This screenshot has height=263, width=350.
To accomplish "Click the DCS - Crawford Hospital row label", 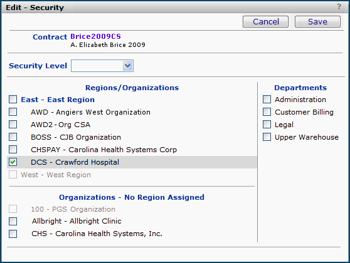I will pos(75,162).
